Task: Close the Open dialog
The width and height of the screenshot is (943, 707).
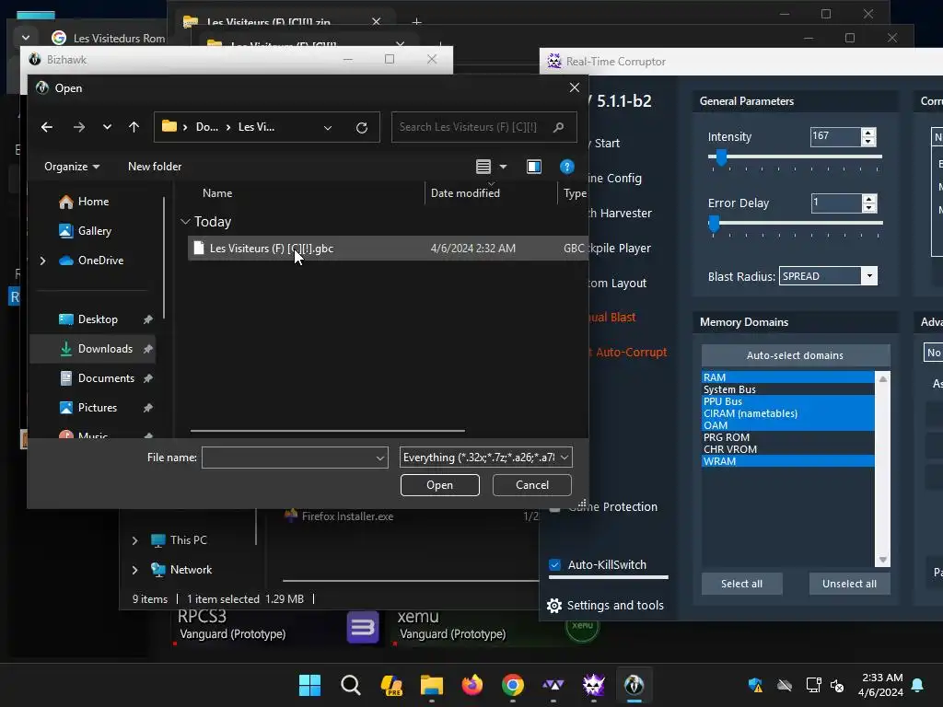Action: (x=575, y=87)
